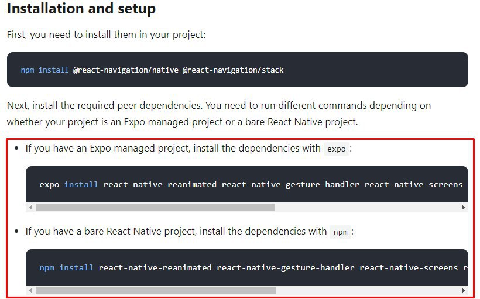Click react-native-screens in the npm command

click(x=409, y=267)
